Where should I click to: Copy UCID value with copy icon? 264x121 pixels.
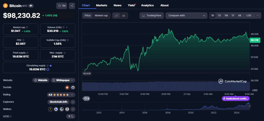click(72, 116)
